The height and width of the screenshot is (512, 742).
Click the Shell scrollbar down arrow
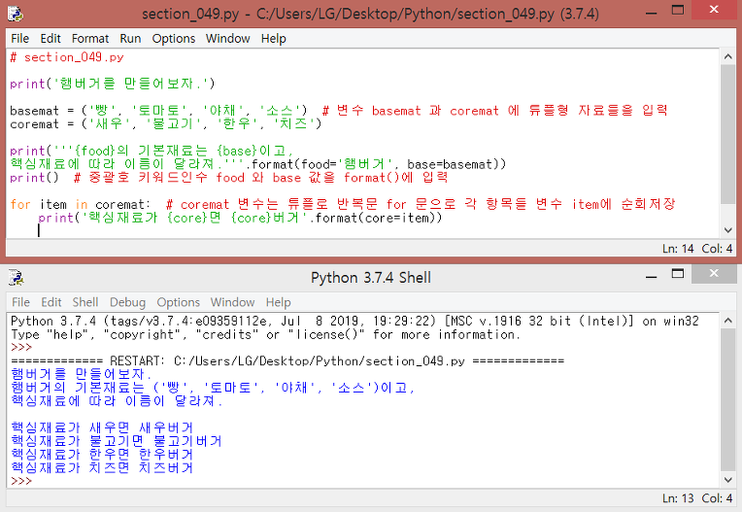tap(727, 479)
